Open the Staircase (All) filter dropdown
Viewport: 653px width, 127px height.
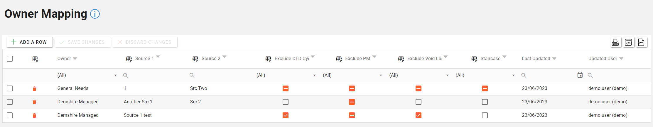pos(513,75)
